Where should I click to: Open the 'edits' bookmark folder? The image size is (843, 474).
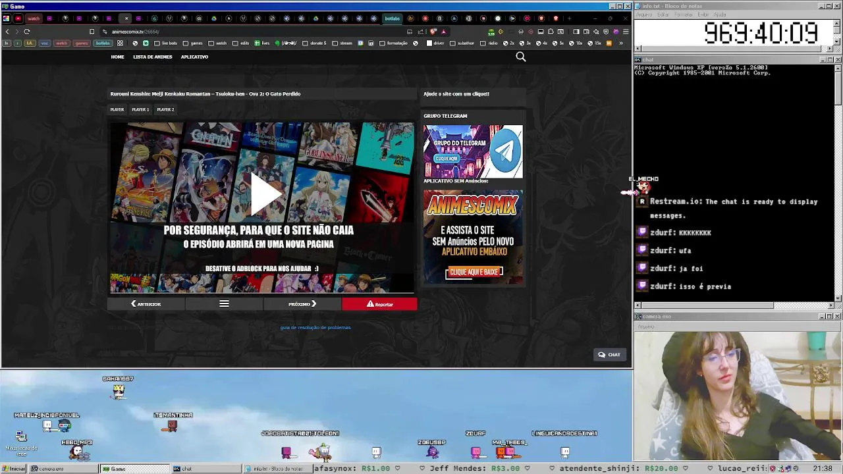point(240,43)
